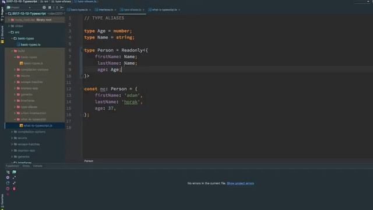Click the value 37 on line 15

pyautogui.click(x=111, y=108)
